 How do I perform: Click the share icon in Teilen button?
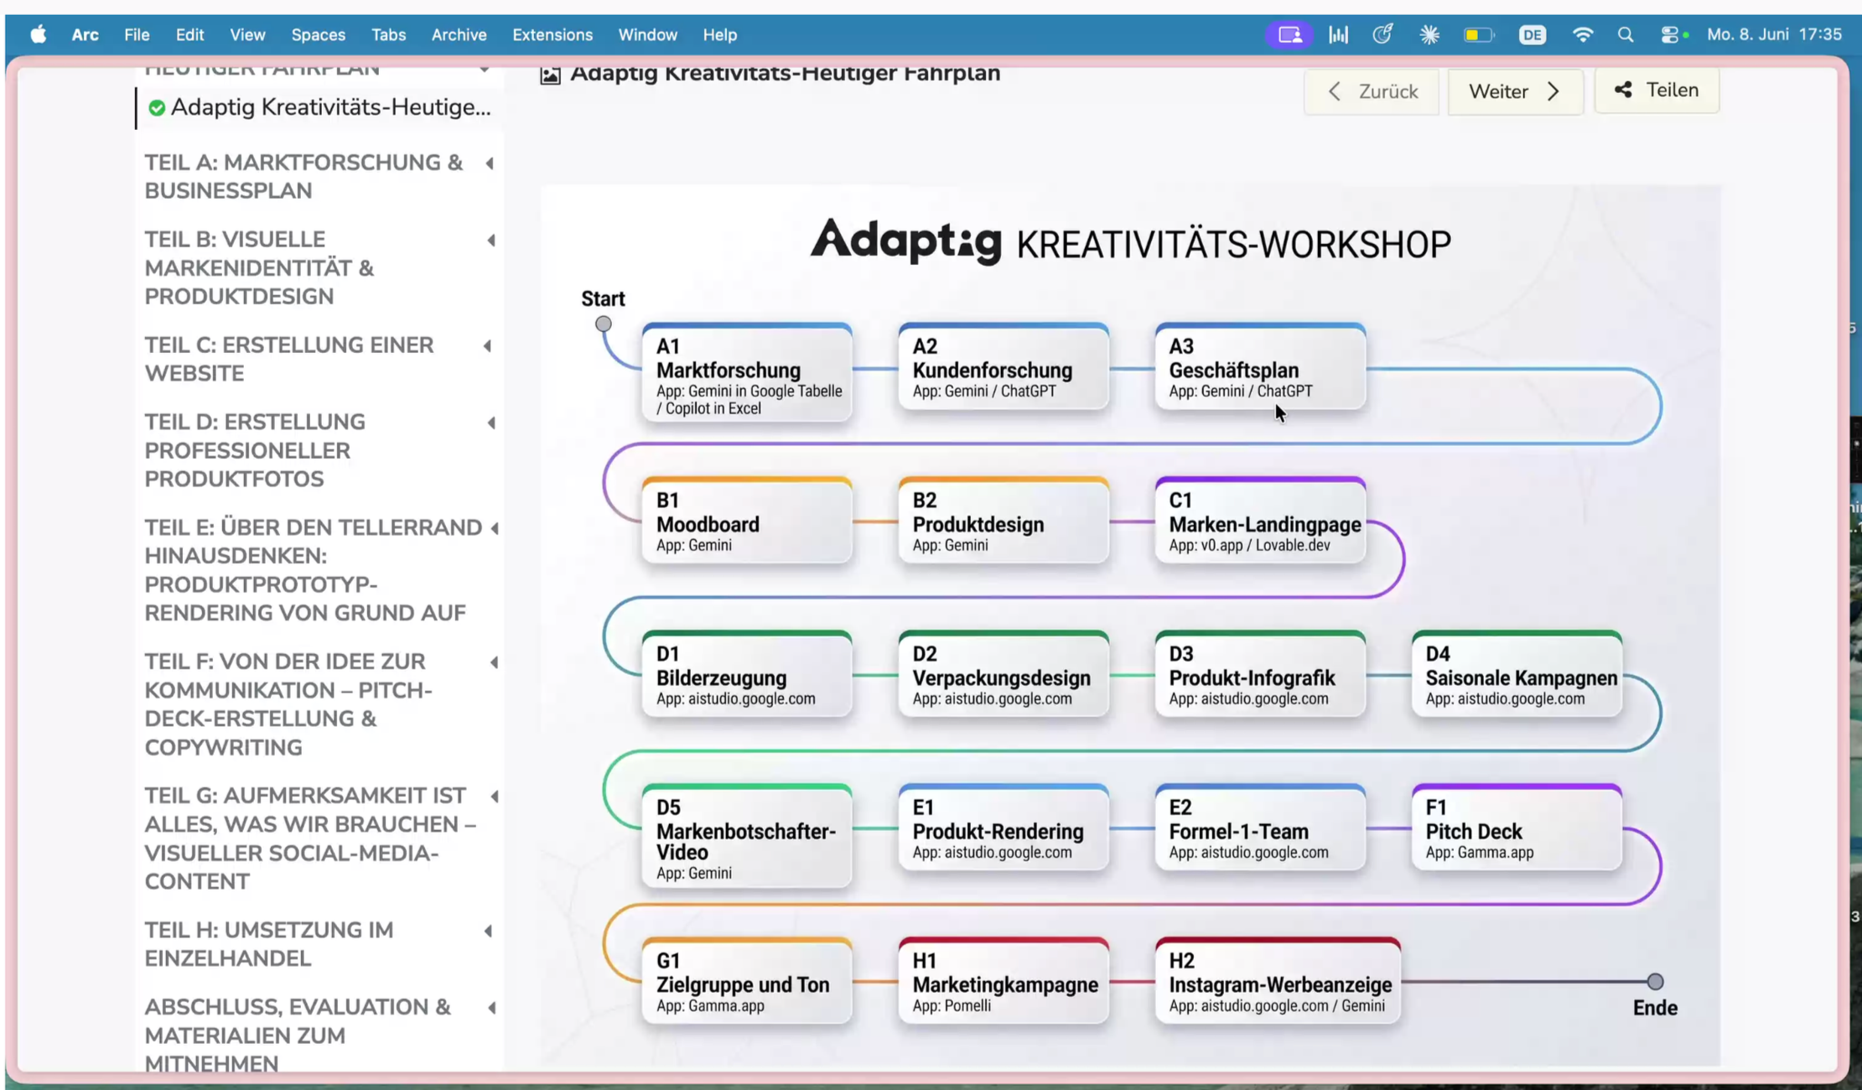1623,90
